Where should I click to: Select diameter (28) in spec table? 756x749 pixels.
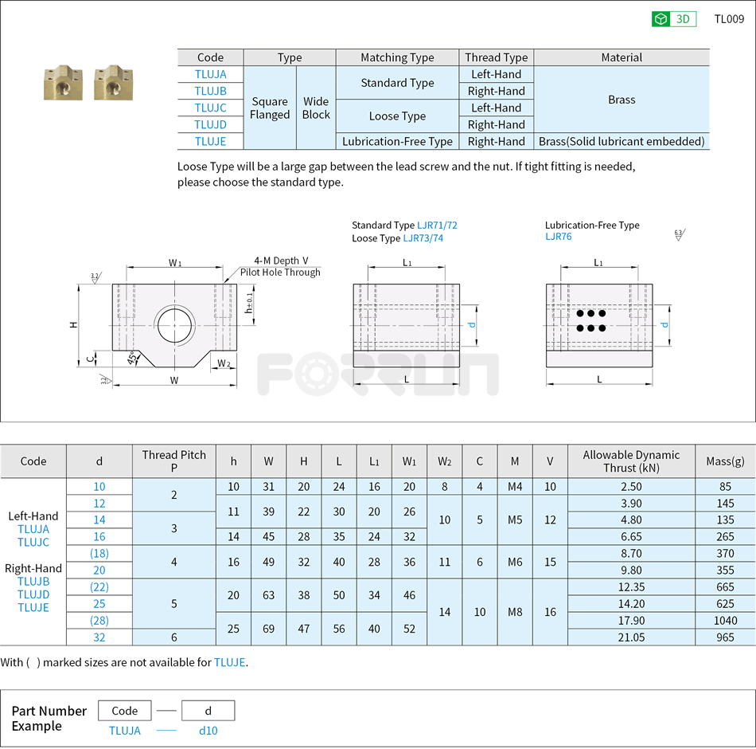tap(99, 621)
